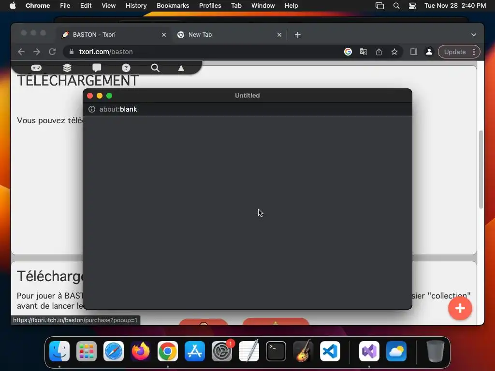Open Trash from the Dock

point(436,351)
